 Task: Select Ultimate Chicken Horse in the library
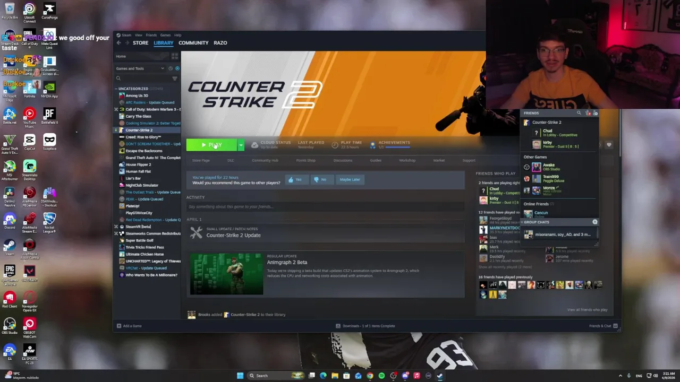(144, 254)
